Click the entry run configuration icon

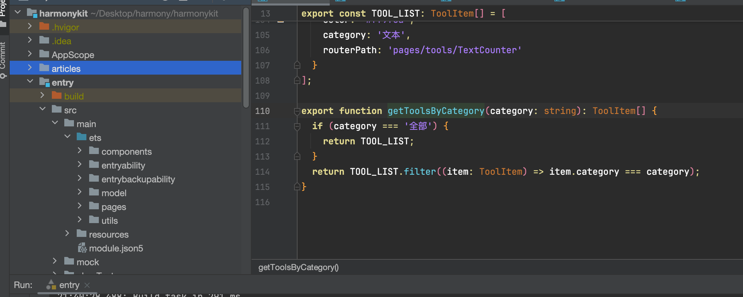(x=51, y=285)
